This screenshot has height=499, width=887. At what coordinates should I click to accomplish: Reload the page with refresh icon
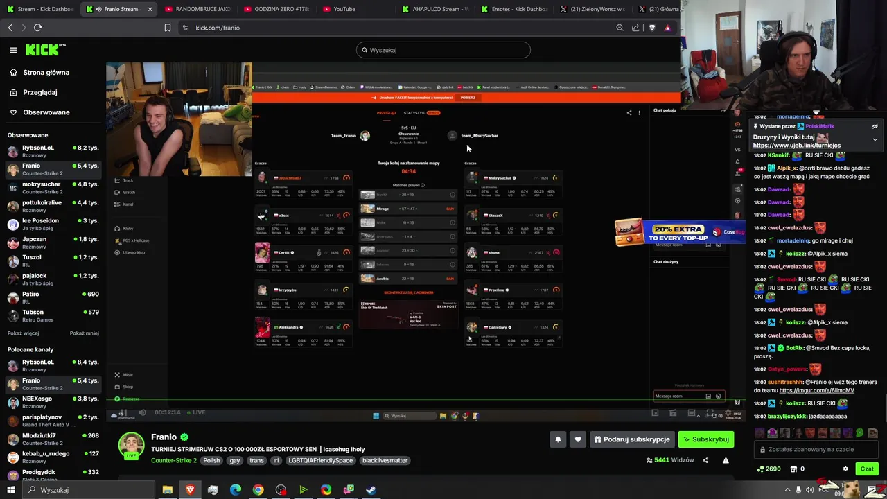(37, 28)
